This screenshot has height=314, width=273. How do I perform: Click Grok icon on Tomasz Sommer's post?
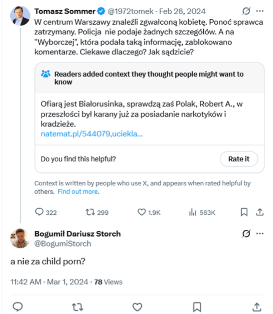[246, 11]
